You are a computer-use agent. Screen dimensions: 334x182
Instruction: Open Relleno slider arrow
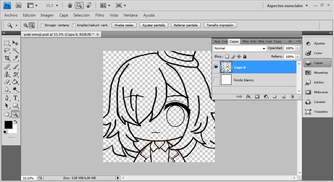[x=297, y=57]
